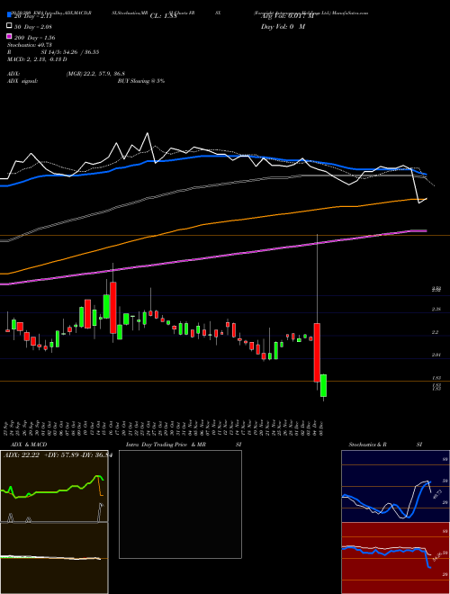Open the empty intraday trading price panel
The height and width of the screenshot is (594, 450).
(x=180, y=504)
